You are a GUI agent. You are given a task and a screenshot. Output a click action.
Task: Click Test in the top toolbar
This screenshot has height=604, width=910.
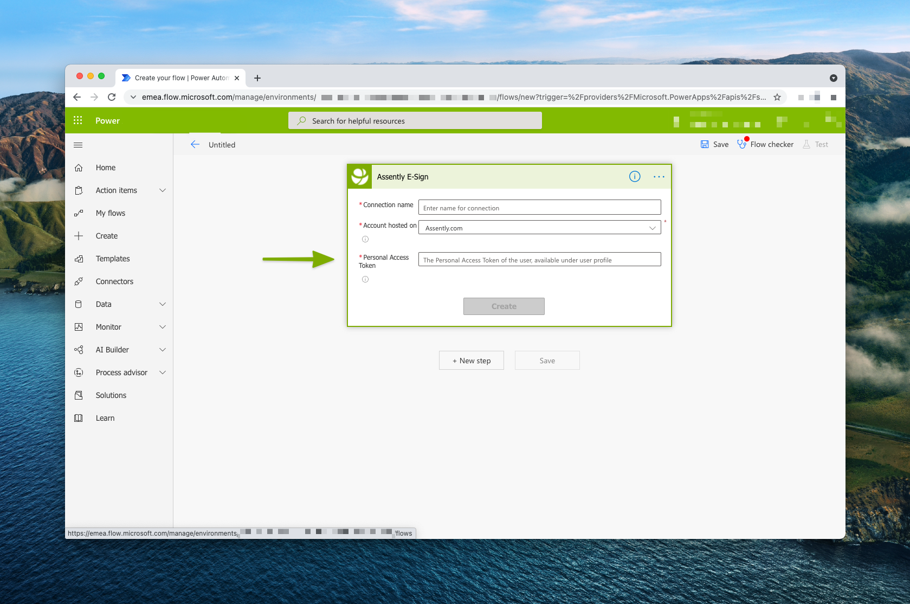815,144
